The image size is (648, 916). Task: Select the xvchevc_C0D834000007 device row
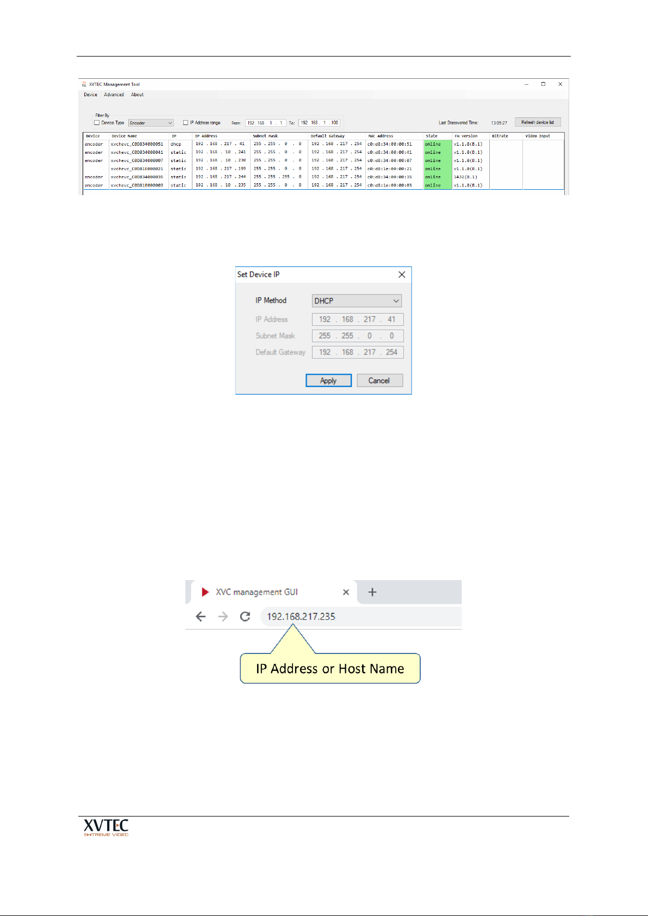[323, 160]
